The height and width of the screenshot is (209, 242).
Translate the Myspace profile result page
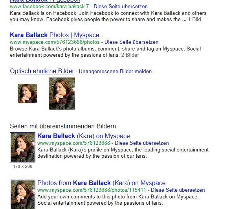(142, 143)
